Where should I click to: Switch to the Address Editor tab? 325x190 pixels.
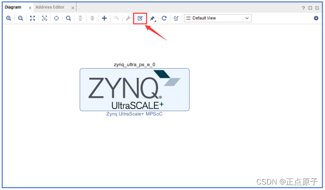point(50,7)
